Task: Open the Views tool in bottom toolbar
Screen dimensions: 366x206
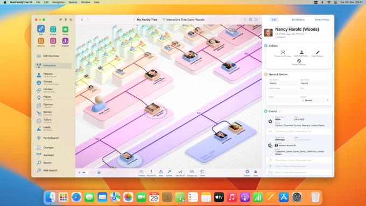Action: coord(202,173)
